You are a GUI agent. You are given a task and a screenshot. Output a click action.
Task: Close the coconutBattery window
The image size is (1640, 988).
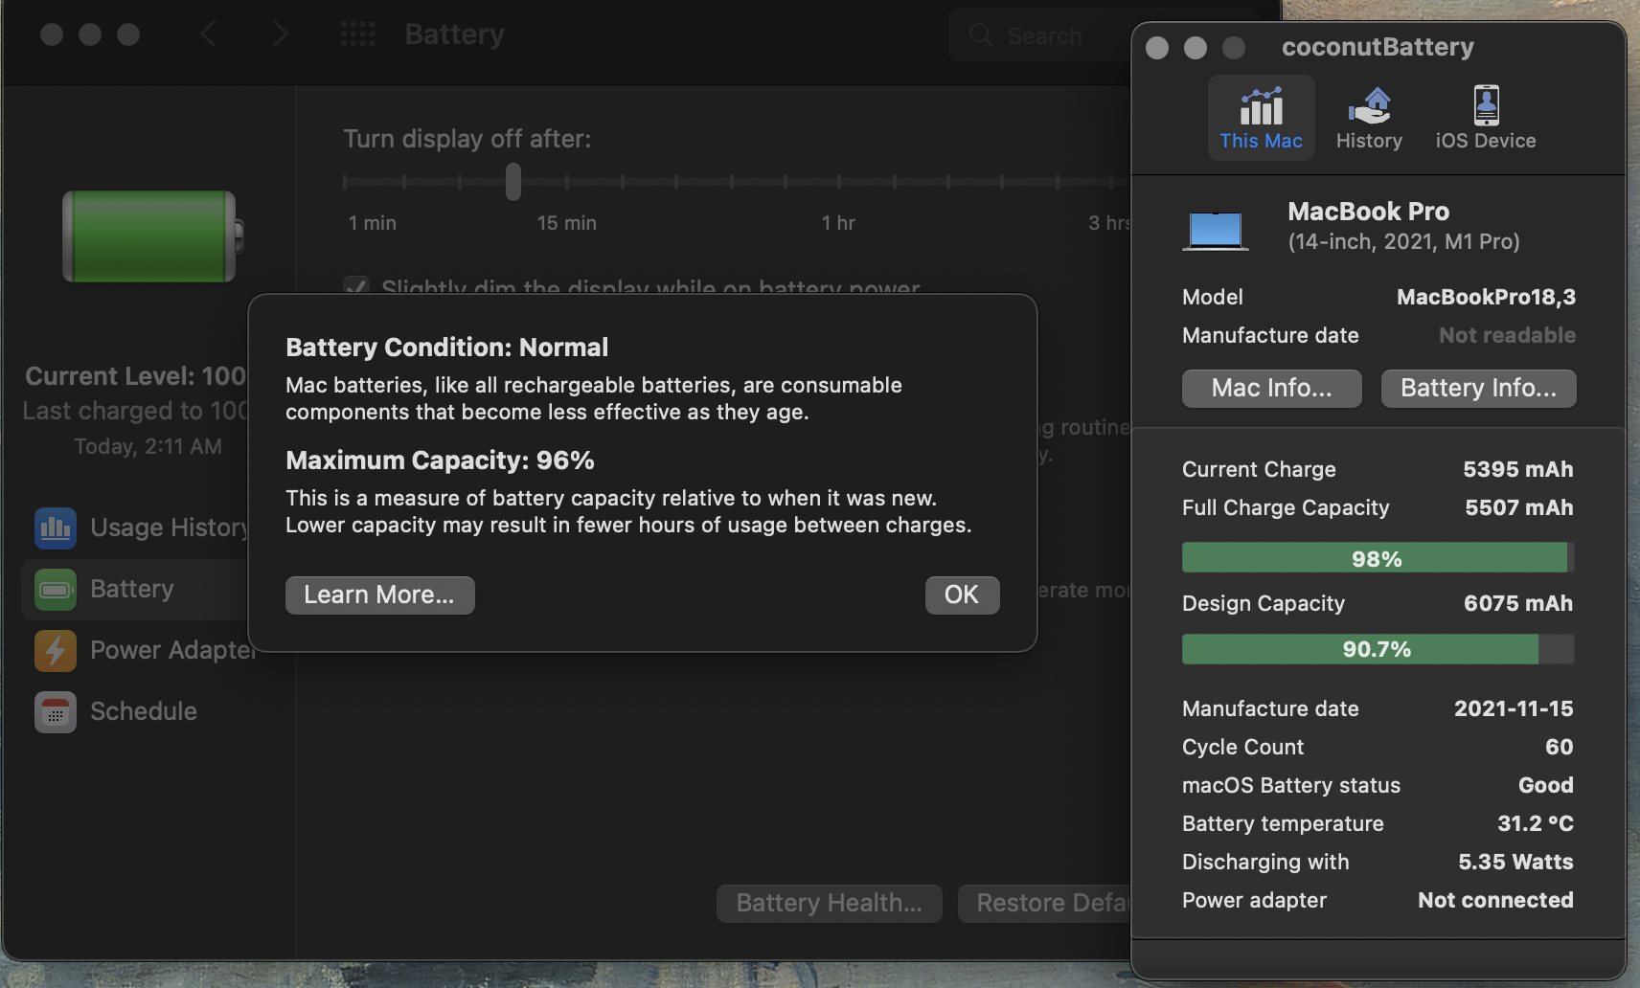[x=1157, y=48]
